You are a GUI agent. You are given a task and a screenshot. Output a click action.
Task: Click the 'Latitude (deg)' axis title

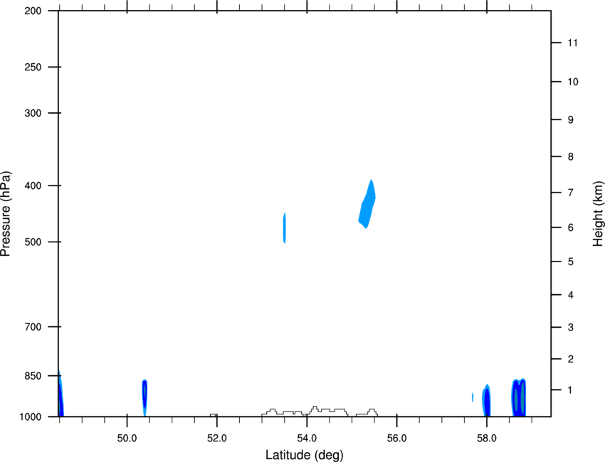pyautogui.click(x=304, y=455)
